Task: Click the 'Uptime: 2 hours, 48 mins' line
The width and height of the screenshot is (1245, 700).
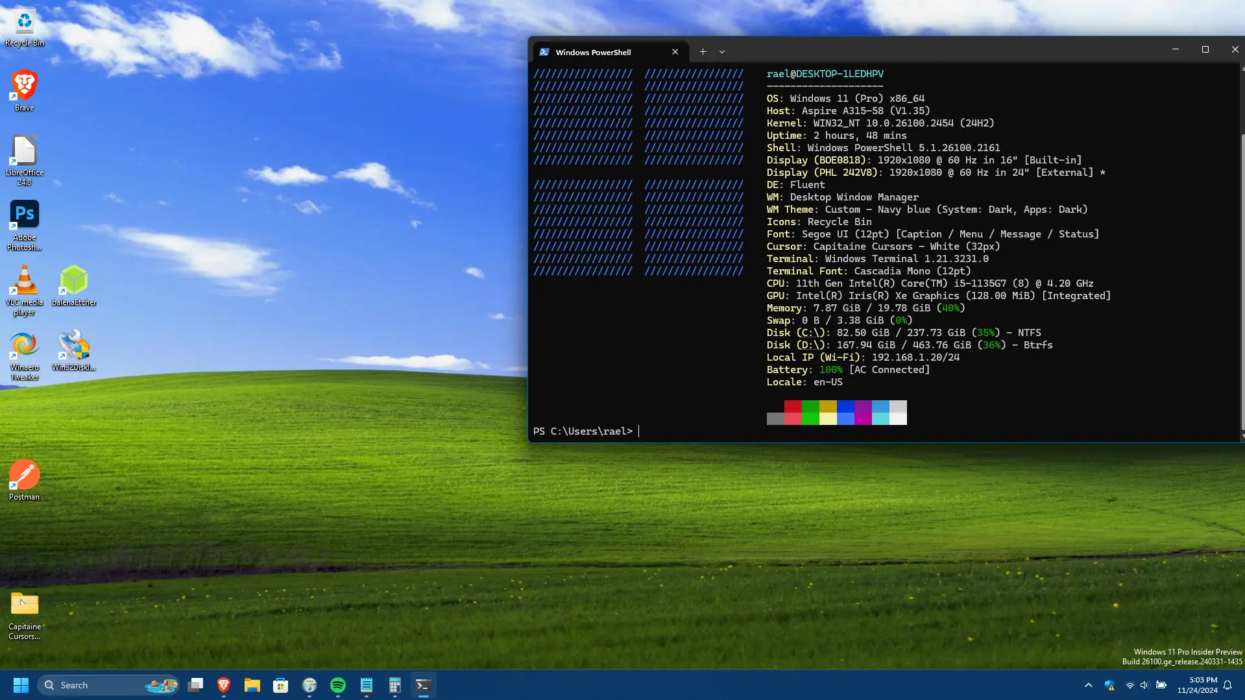Action: 837,136
